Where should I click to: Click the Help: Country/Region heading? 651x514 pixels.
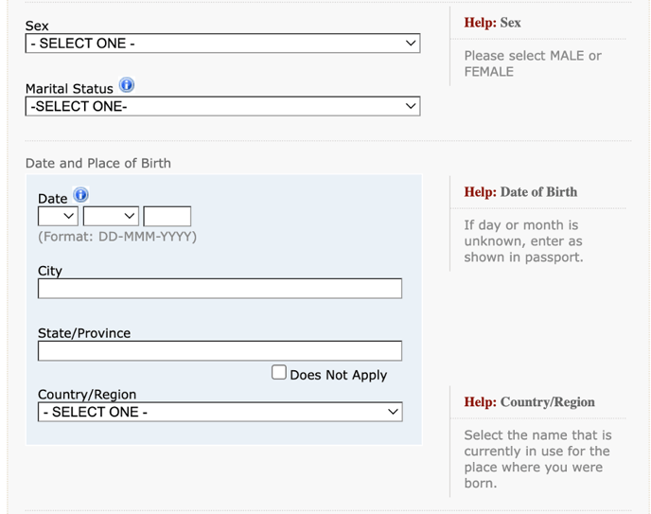529,402
